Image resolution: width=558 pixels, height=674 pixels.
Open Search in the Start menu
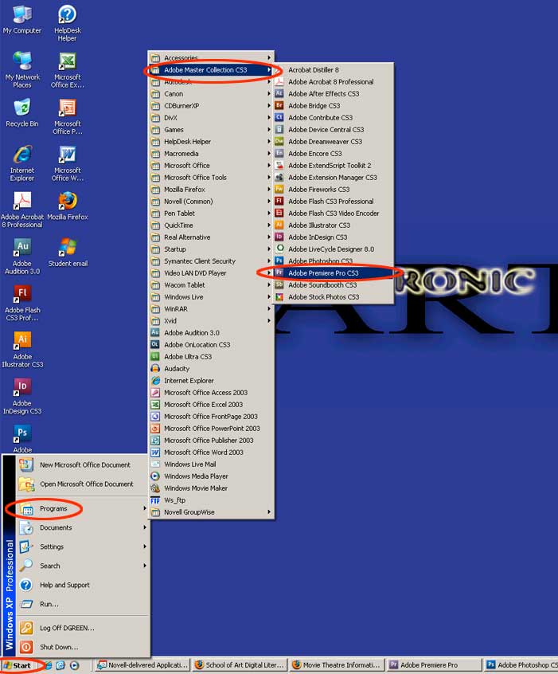pyautogui.click(x=83, y=566)
